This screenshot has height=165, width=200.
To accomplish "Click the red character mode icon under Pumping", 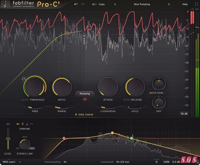I will point(85,99).
